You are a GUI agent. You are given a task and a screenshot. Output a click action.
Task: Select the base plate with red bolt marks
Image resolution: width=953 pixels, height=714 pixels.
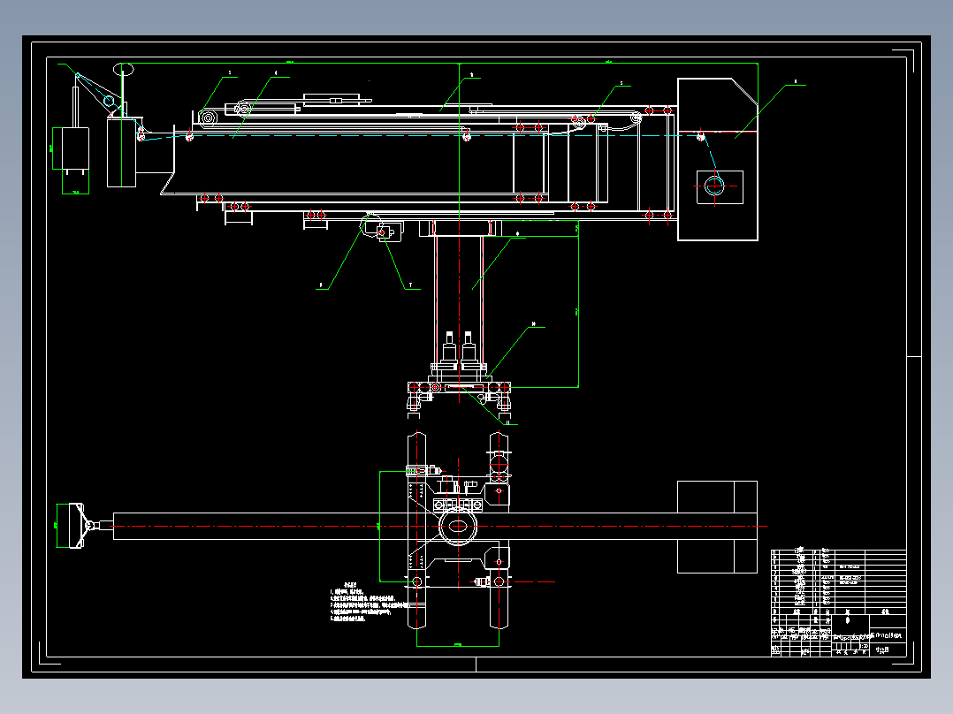point(459,388)
